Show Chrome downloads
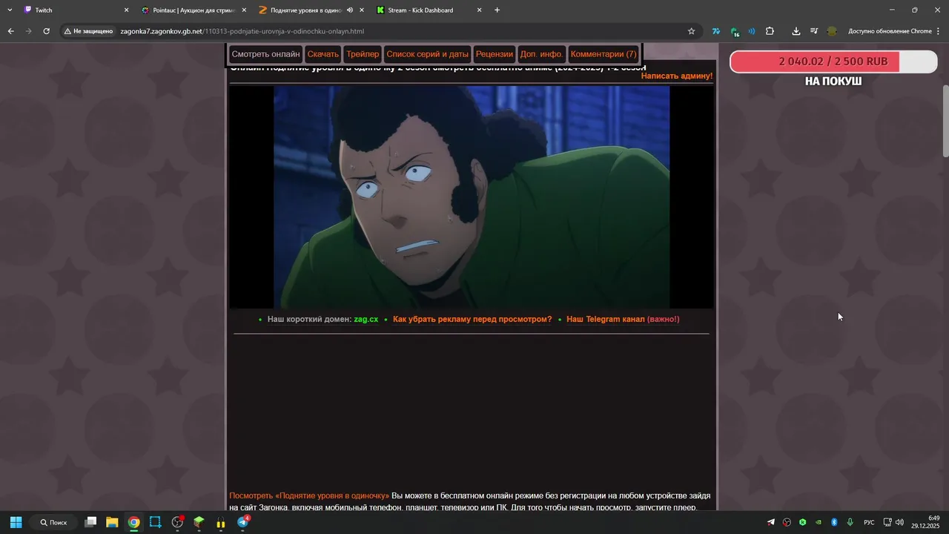949x534 pixels. pos(796,31)
